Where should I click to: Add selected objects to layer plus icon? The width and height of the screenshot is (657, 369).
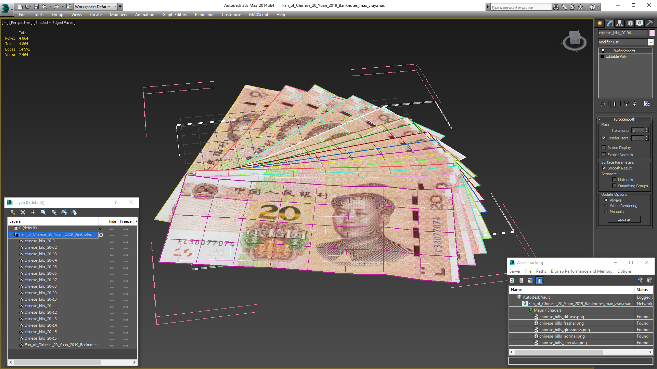click(x=33, y=212)
